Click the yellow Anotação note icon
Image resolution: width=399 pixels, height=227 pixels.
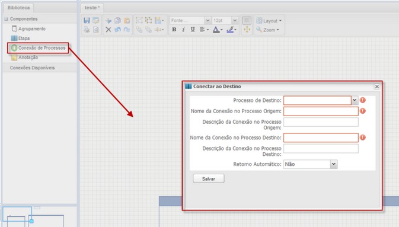click(x=14, y=57)
